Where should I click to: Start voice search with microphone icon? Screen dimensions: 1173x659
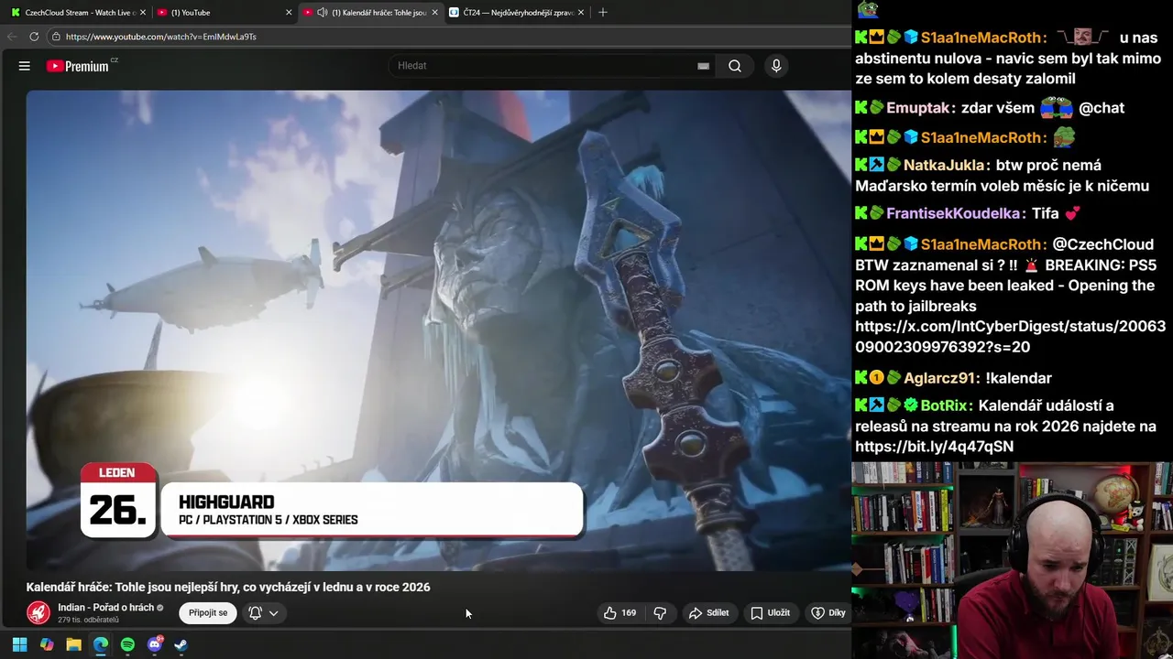pyautogui.click(x=776, y=66)
